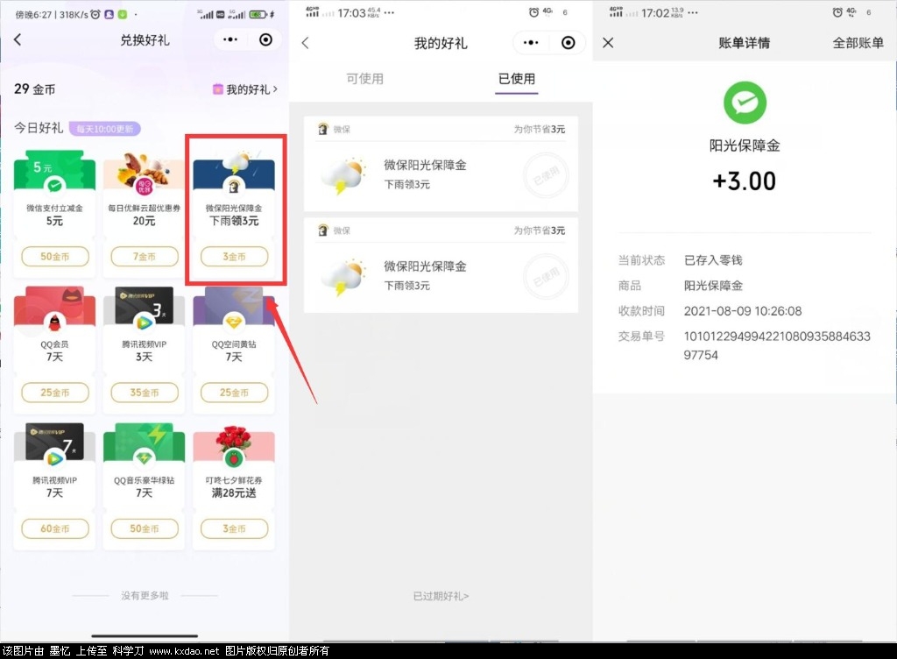Go back from the 兑换好礼 page
The width and height of the screenshot is (897, 659).
(x=18, y=39)
